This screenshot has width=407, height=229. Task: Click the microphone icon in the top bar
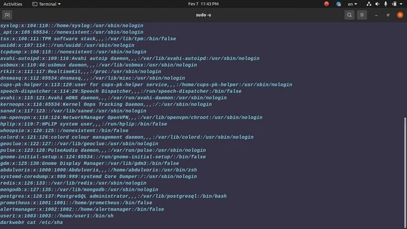386,4
